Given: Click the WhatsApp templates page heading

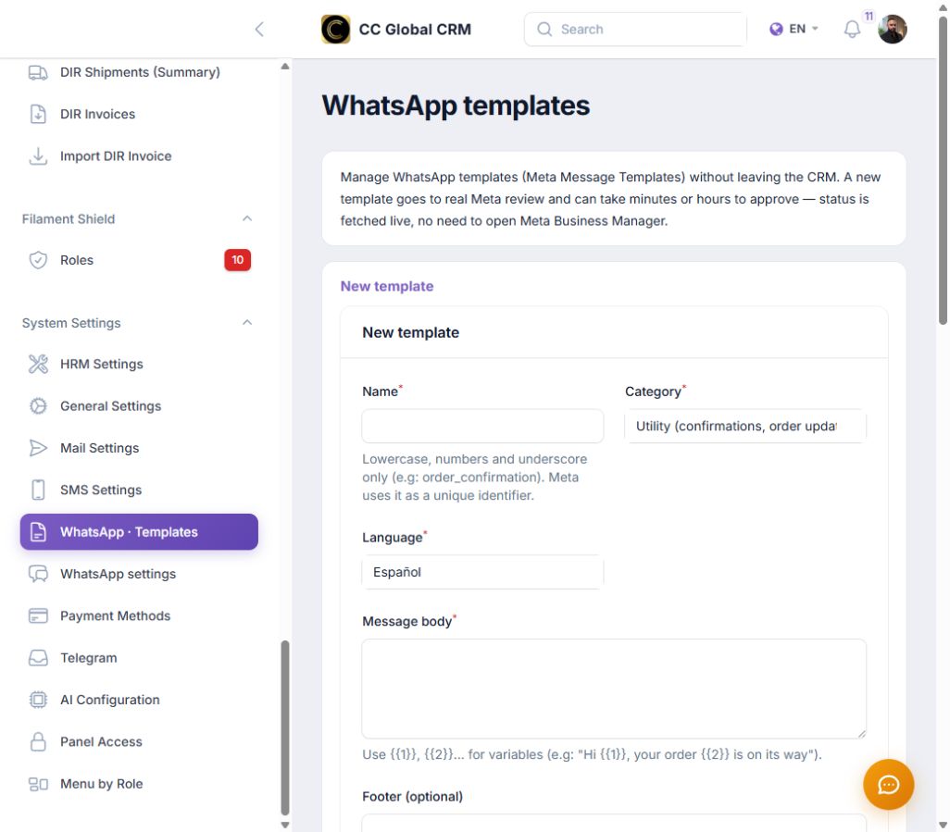Looking at the screenshot, I should pos(456,106).
